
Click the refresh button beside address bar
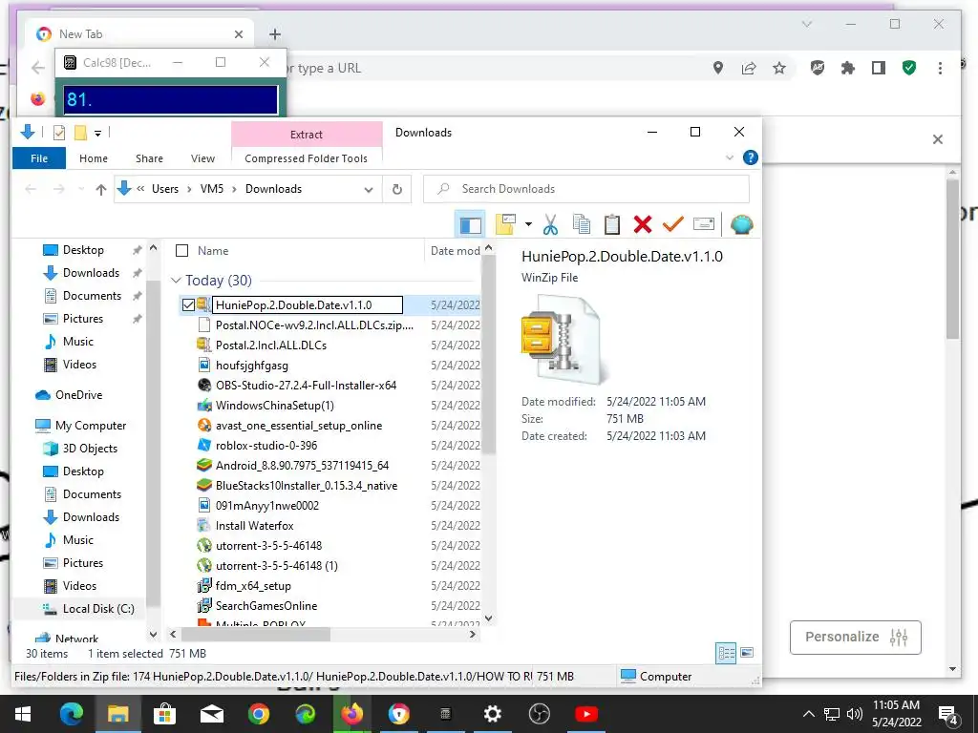point(397,189)
